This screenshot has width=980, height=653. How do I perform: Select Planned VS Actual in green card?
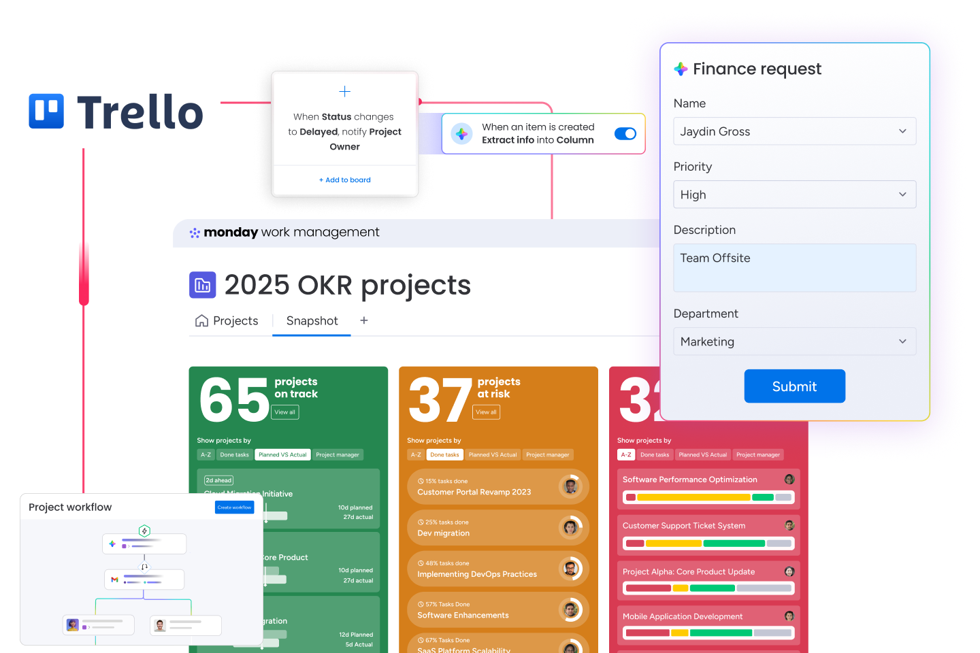click(x=282, y=455)
